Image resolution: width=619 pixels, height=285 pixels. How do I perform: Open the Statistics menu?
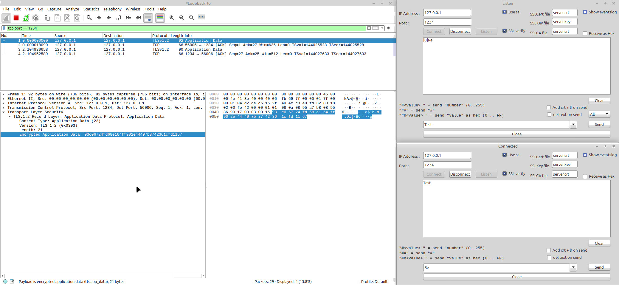pyautogui.click(x=91, y=9)
